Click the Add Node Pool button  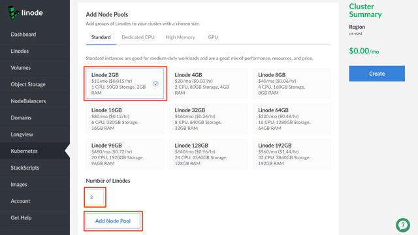coord(113,221)
